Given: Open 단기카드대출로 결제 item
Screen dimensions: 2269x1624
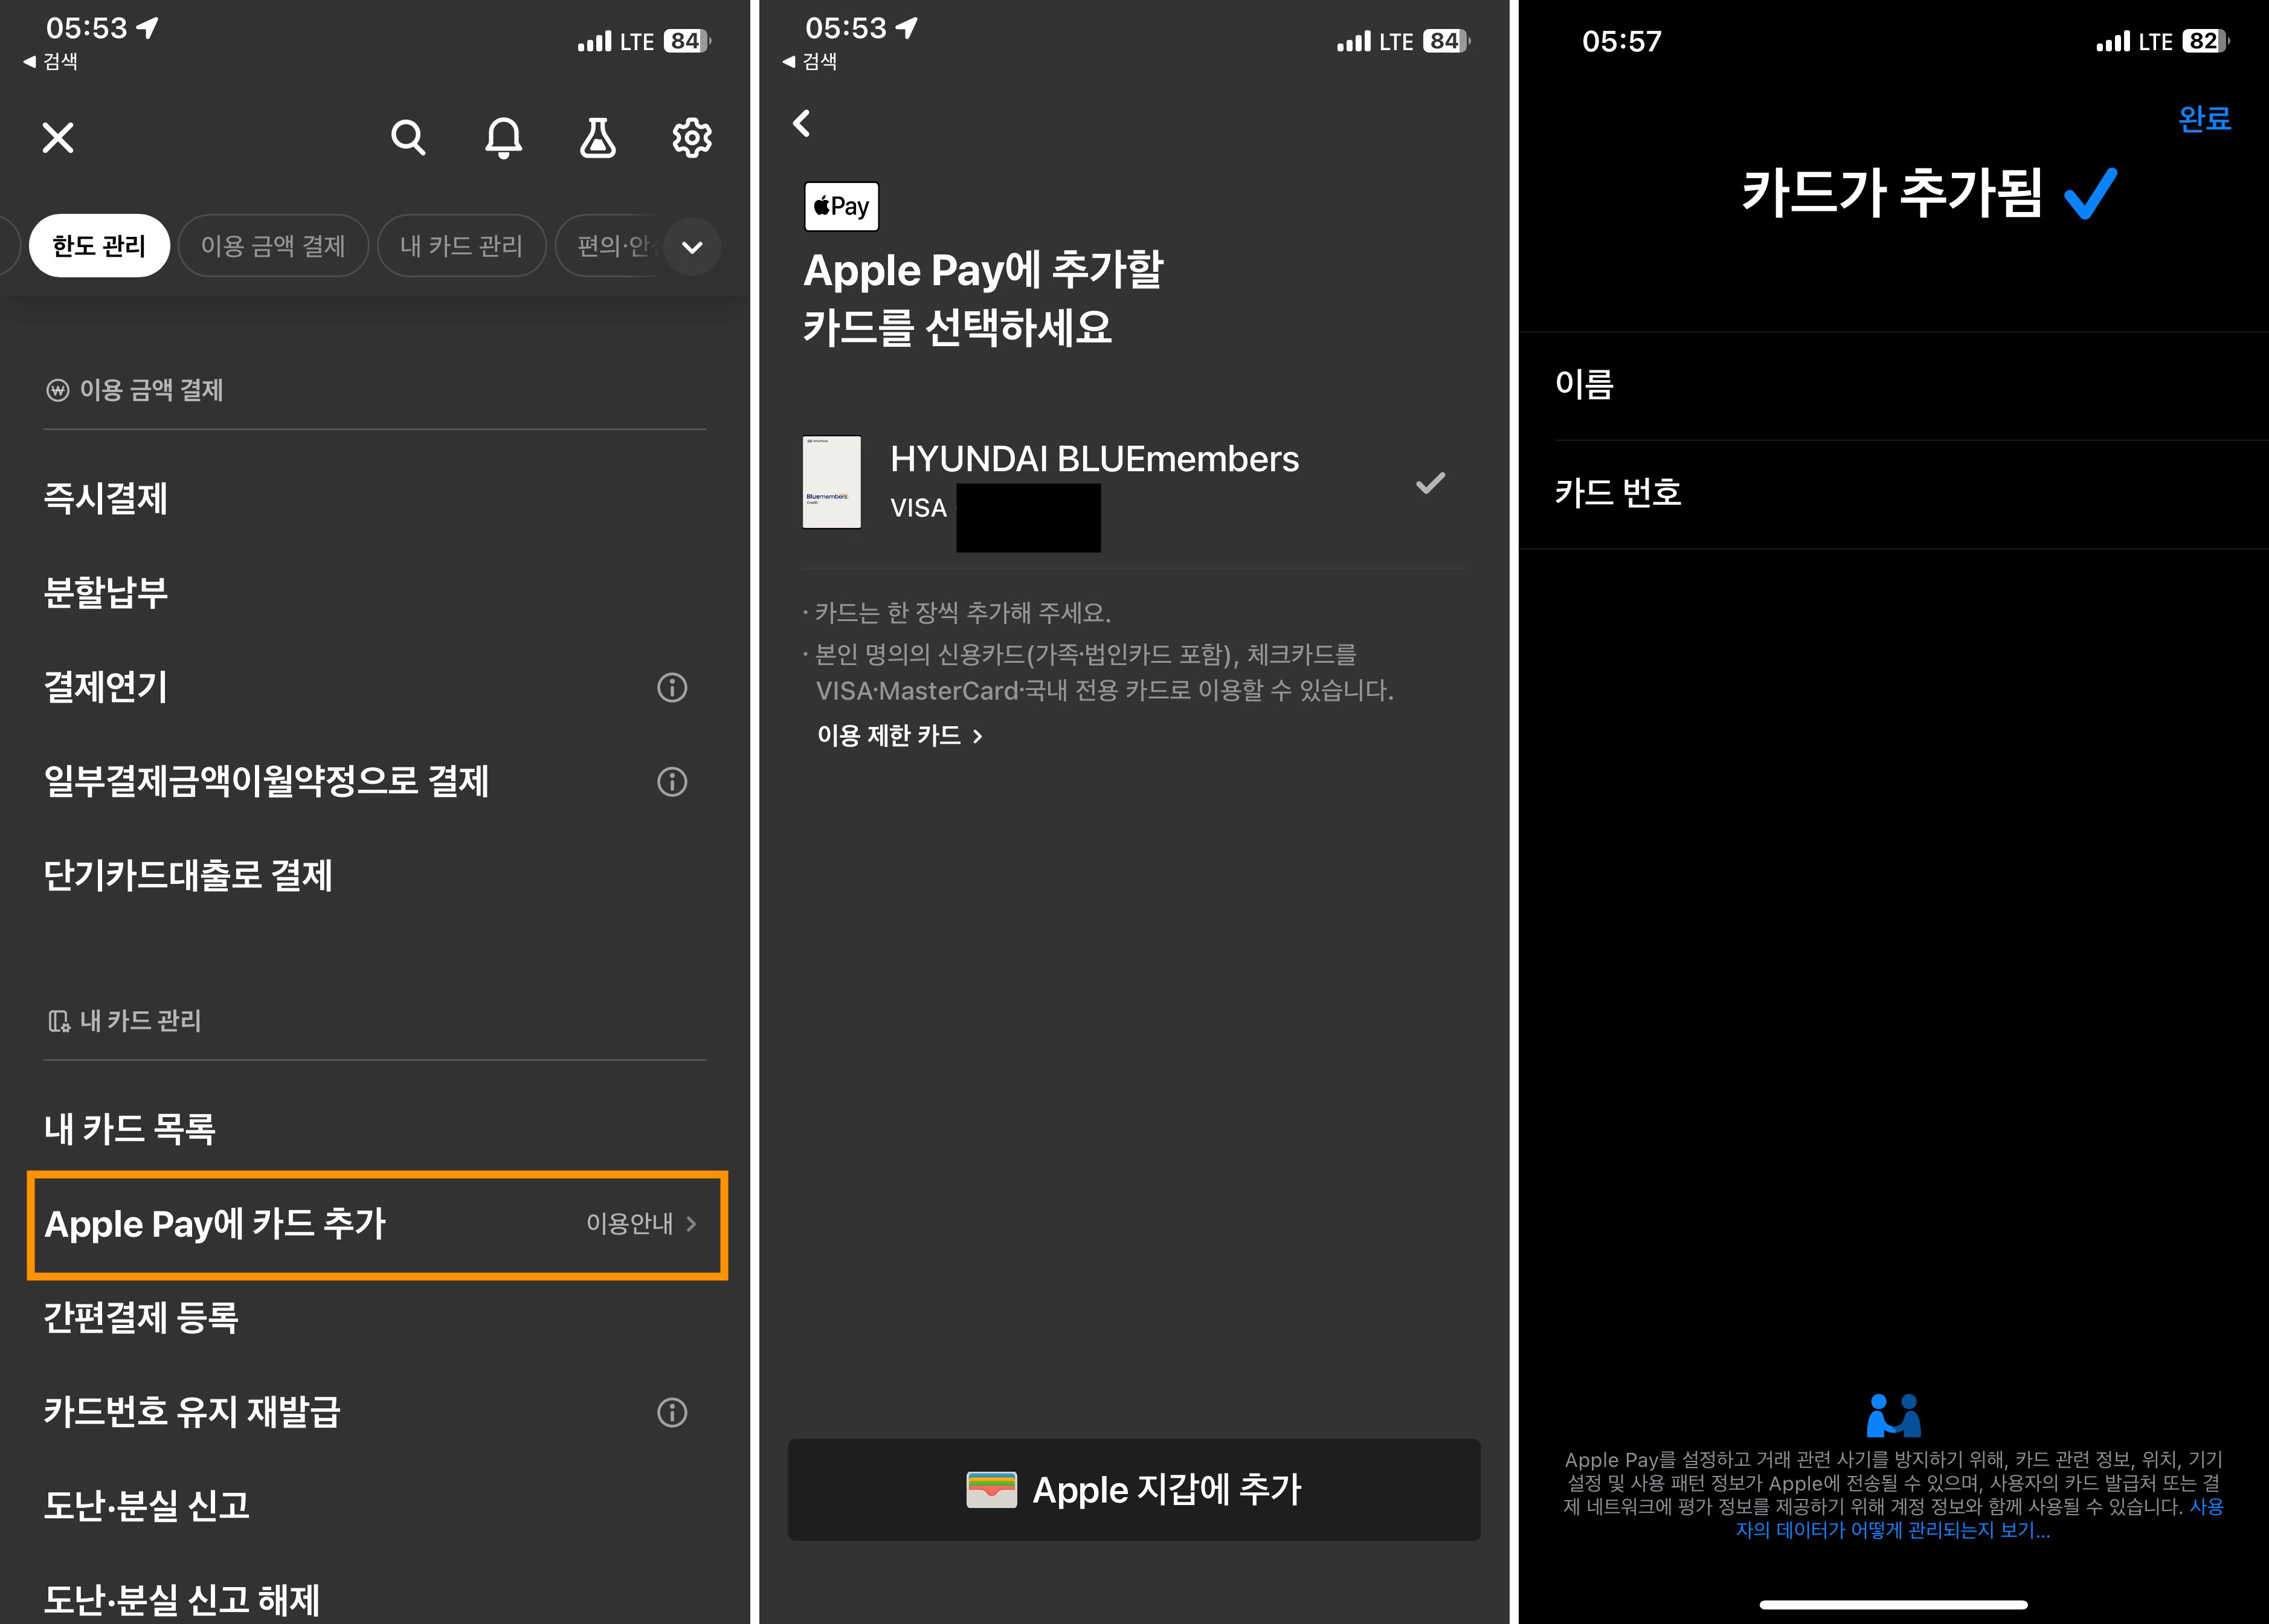Looking at the screenshot, I should coord(188,876).
